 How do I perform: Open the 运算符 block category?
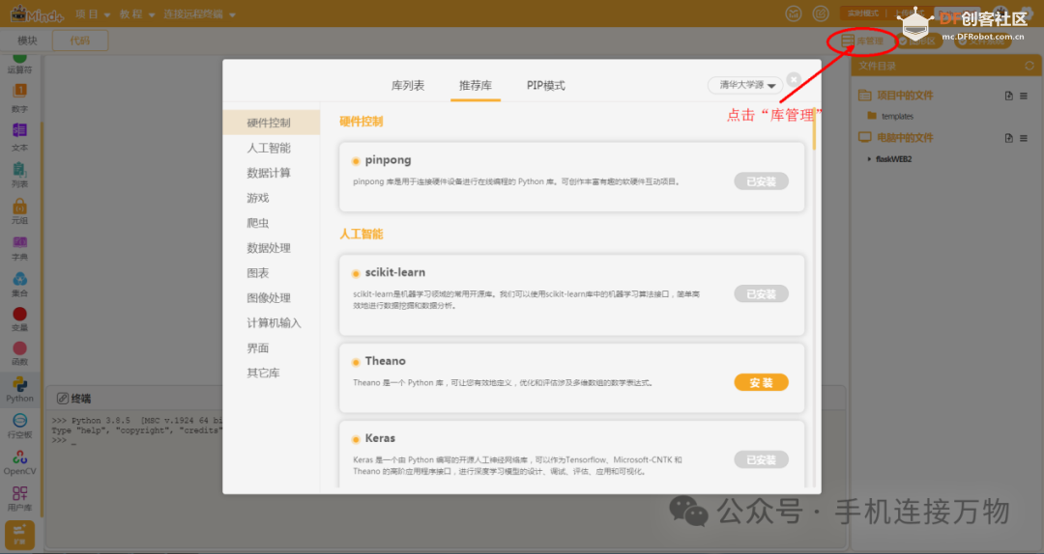(19, 64)
